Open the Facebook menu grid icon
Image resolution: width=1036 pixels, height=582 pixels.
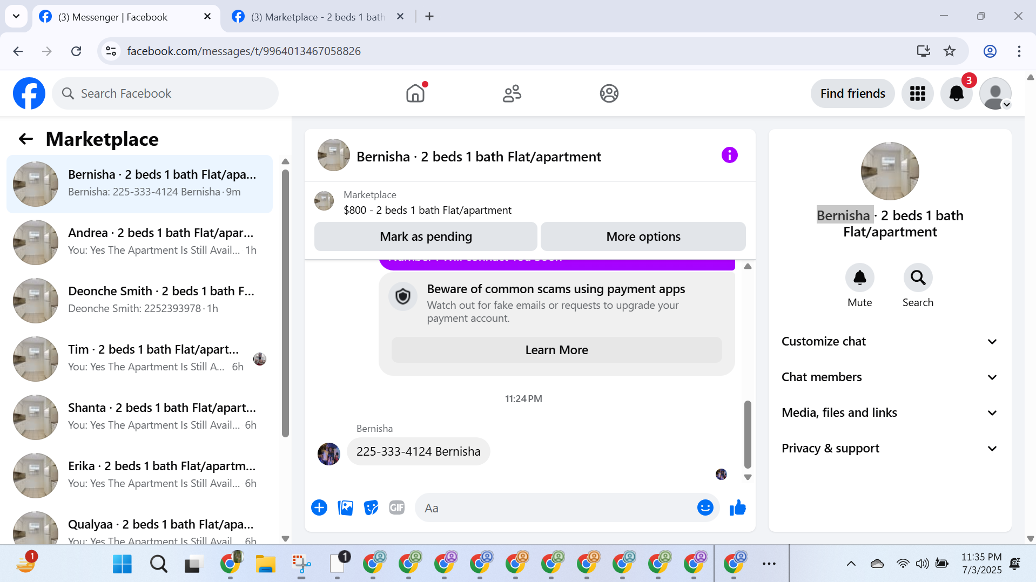(917, 93)
